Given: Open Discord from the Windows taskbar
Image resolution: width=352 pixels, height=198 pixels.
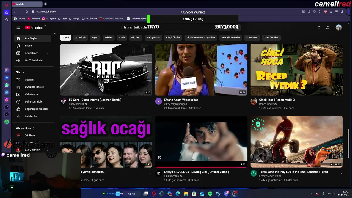Looking at the screenshot, I should coord(226,194).
